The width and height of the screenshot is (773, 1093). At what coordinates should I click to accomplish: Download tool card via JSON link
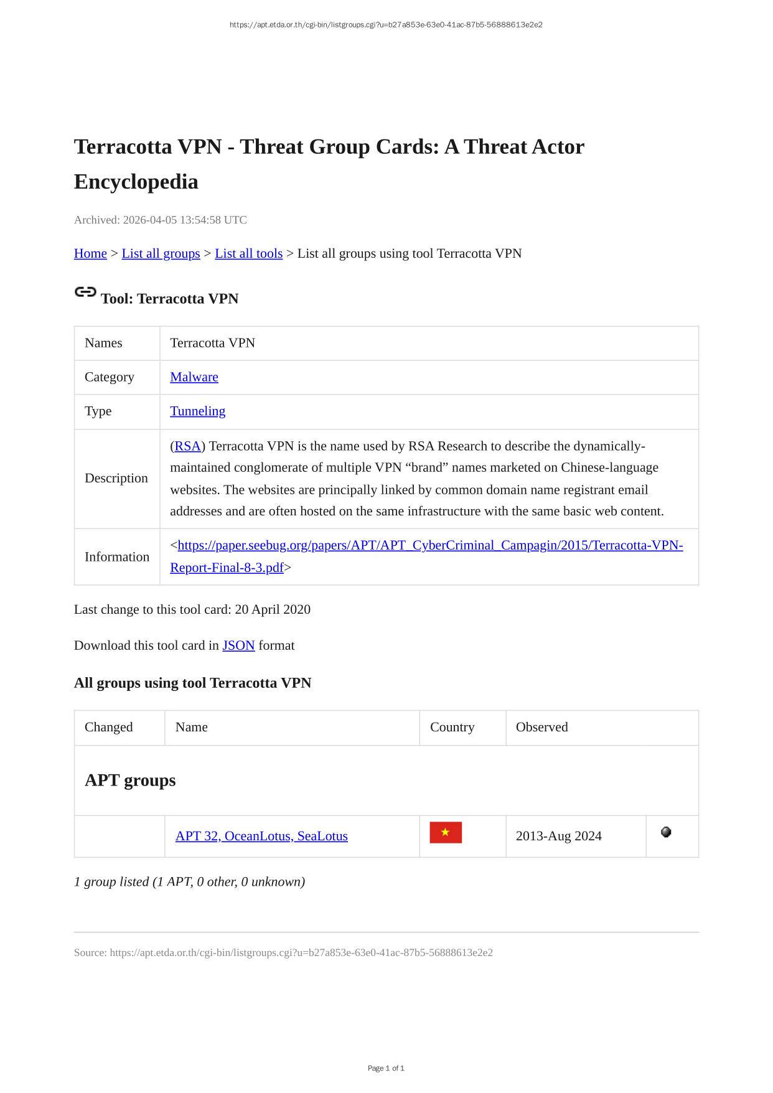(238, 645)
